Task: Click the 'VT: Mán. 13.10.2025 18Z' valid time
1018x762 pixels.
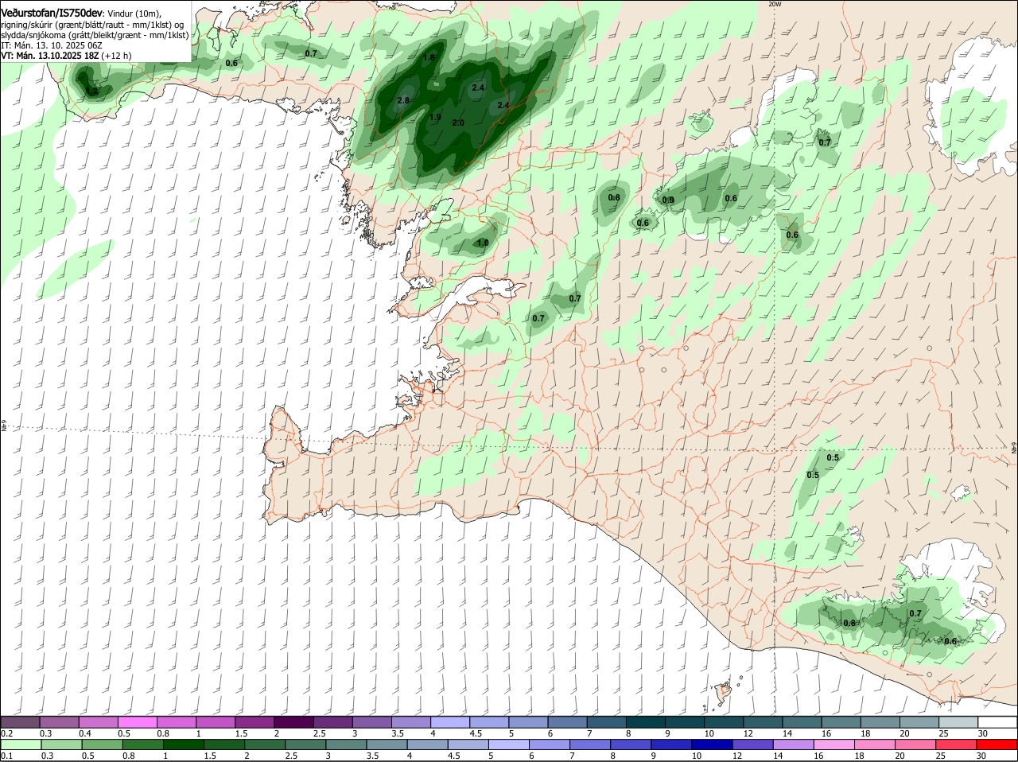Action: [49, 56]
